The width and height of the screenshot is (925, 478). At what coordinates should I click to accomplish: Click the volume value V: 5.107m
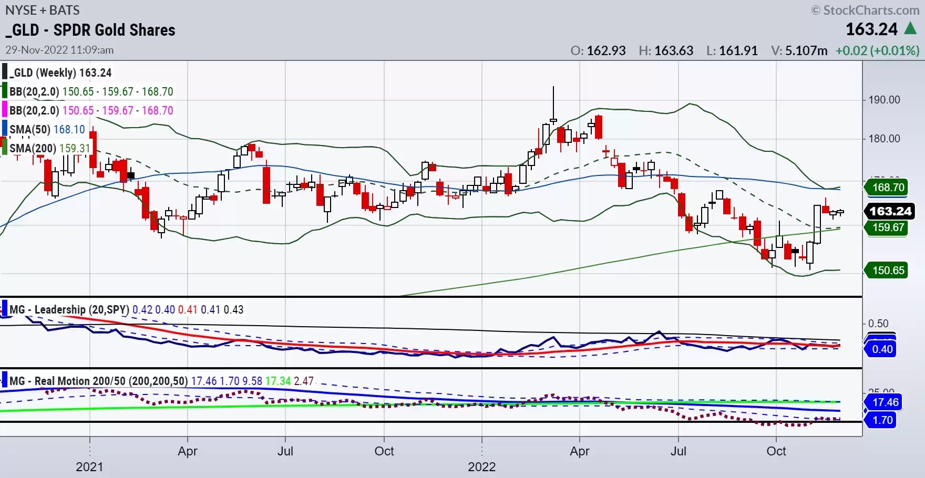click(x=799, y=50)
